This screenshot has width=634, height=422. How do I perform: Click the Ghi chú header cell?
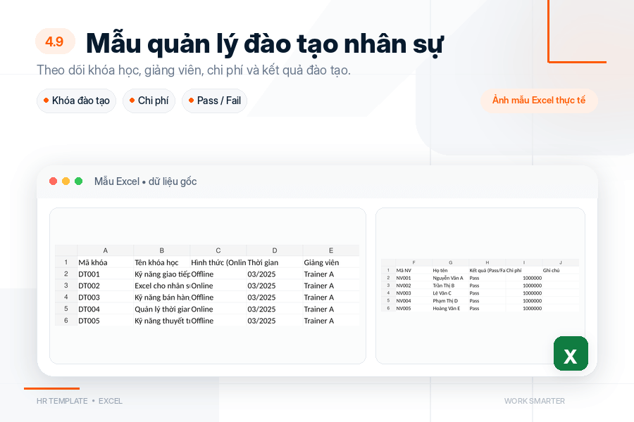pyautogui.click(x=561, y=271)
